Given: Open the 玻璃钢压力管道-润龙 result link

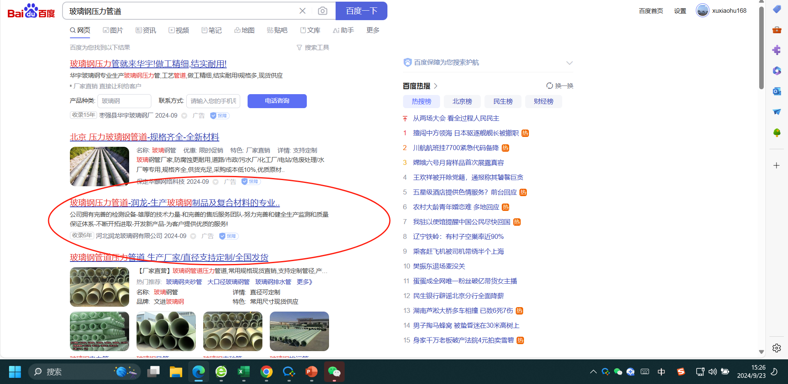Looking at the screenshot, I should pyautogui.click(x=175, y=203).
